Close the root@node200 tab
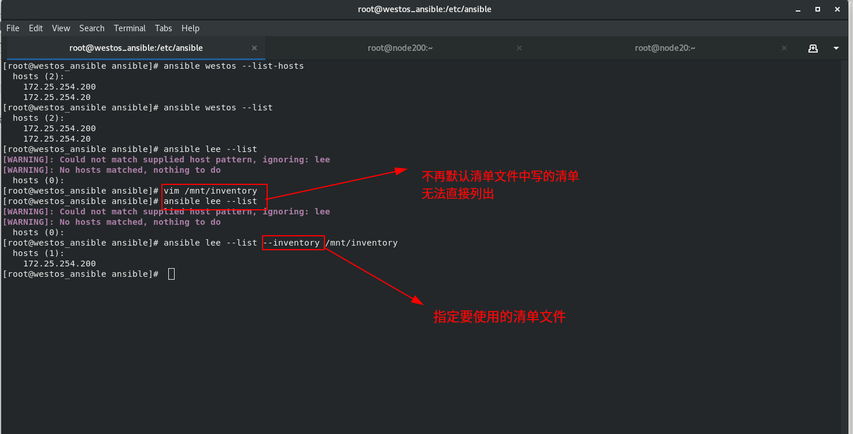 click(519, 48)
